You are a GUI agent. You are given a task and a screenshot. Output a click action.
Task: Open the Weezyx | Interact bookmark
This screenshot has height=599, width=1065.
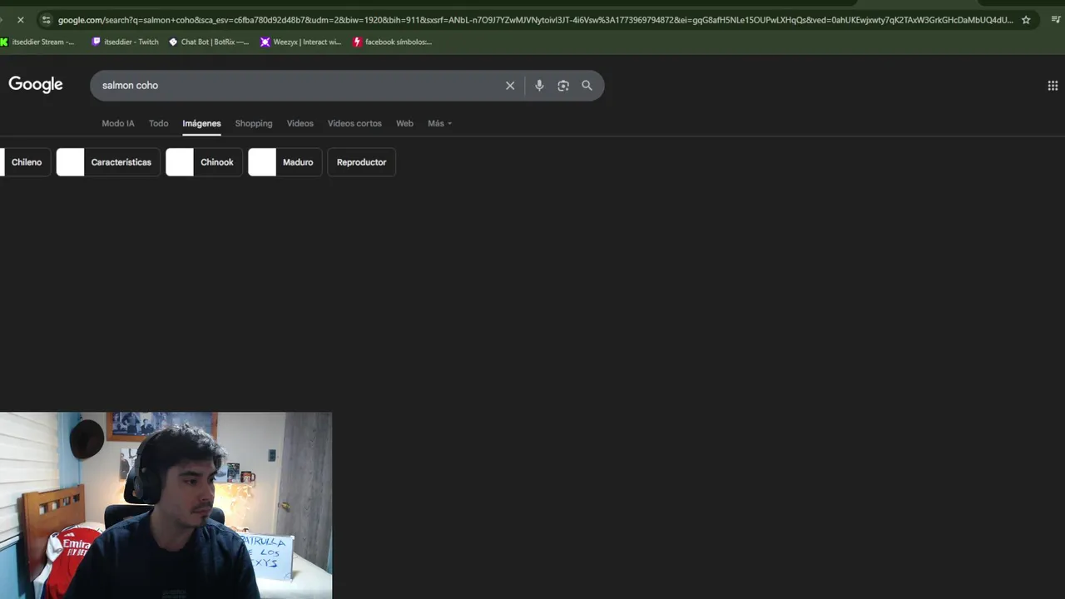click(301, 42)
